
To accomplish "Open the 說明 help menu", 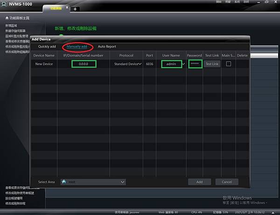I will [246, 1].
